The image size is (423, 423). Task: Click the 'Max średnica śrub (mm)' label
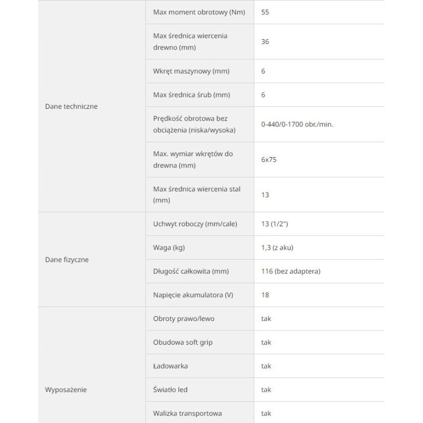(191, 95)
